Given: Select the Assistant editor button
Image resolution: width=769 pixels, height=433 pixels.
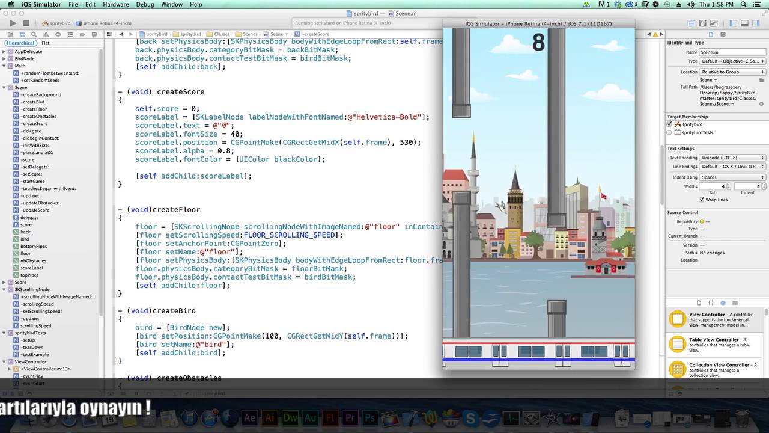Looking at the screenshot, I should pyautogui.click(x=702, y=23).
